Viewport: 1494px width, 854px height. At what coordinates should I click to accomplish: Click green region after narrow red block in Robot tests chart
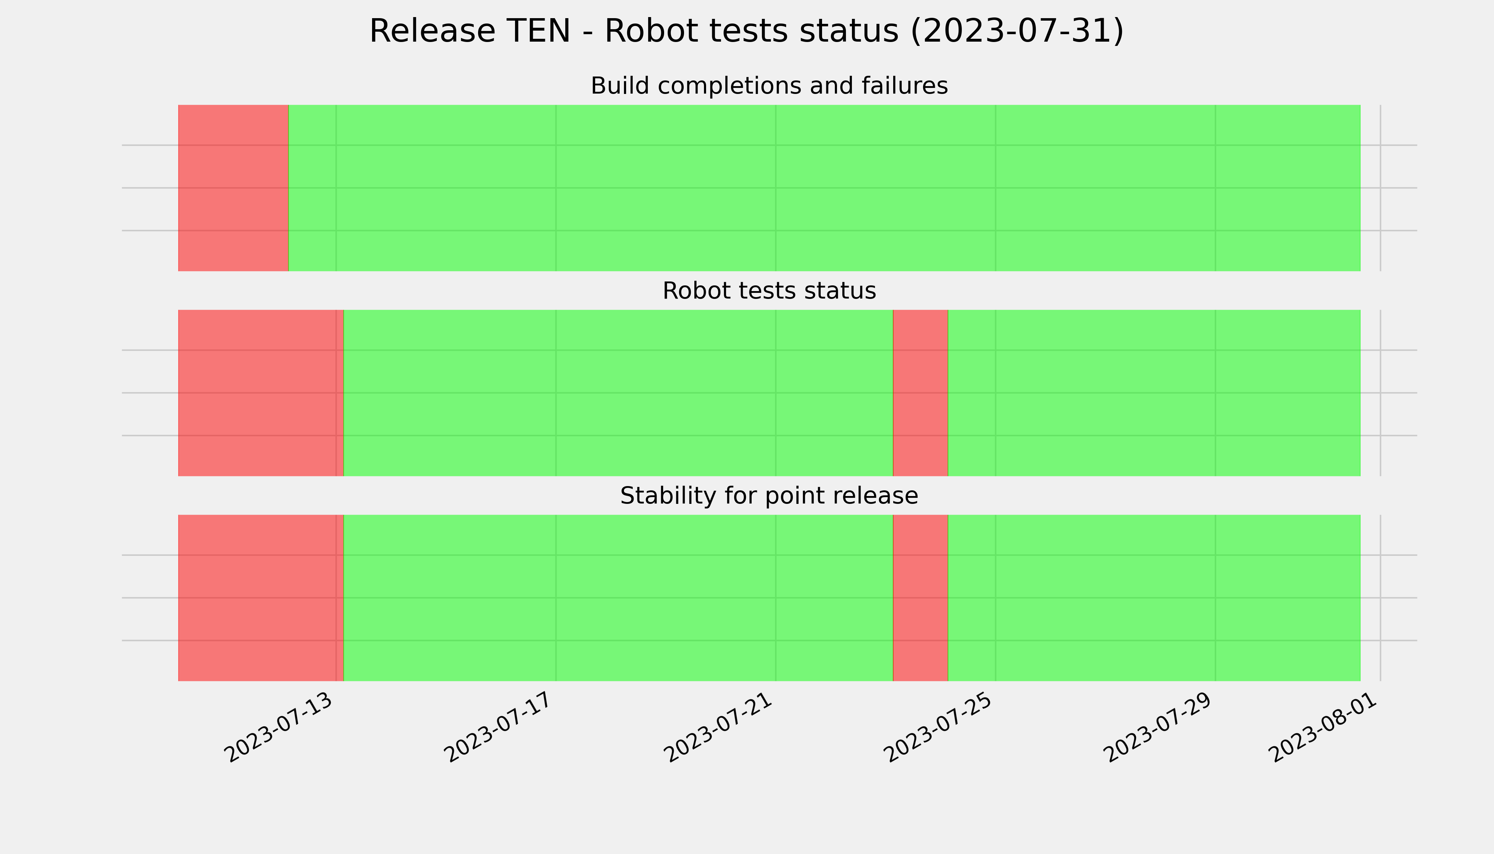(x=1154, y=393)
